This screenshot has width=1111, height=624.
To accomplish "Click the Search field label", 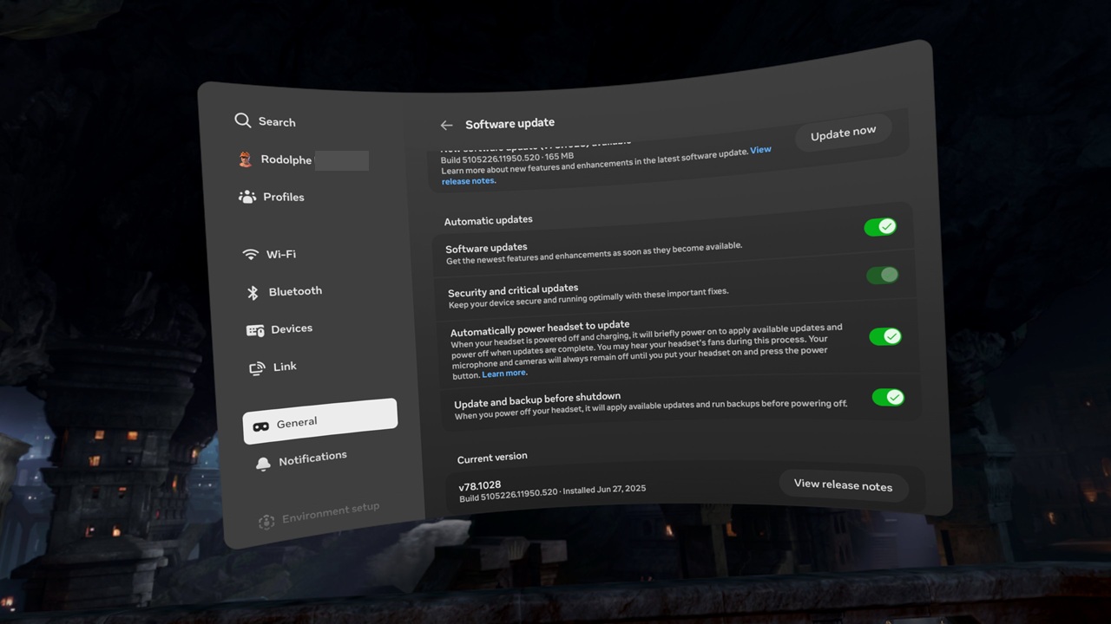I will coord(277,122).
